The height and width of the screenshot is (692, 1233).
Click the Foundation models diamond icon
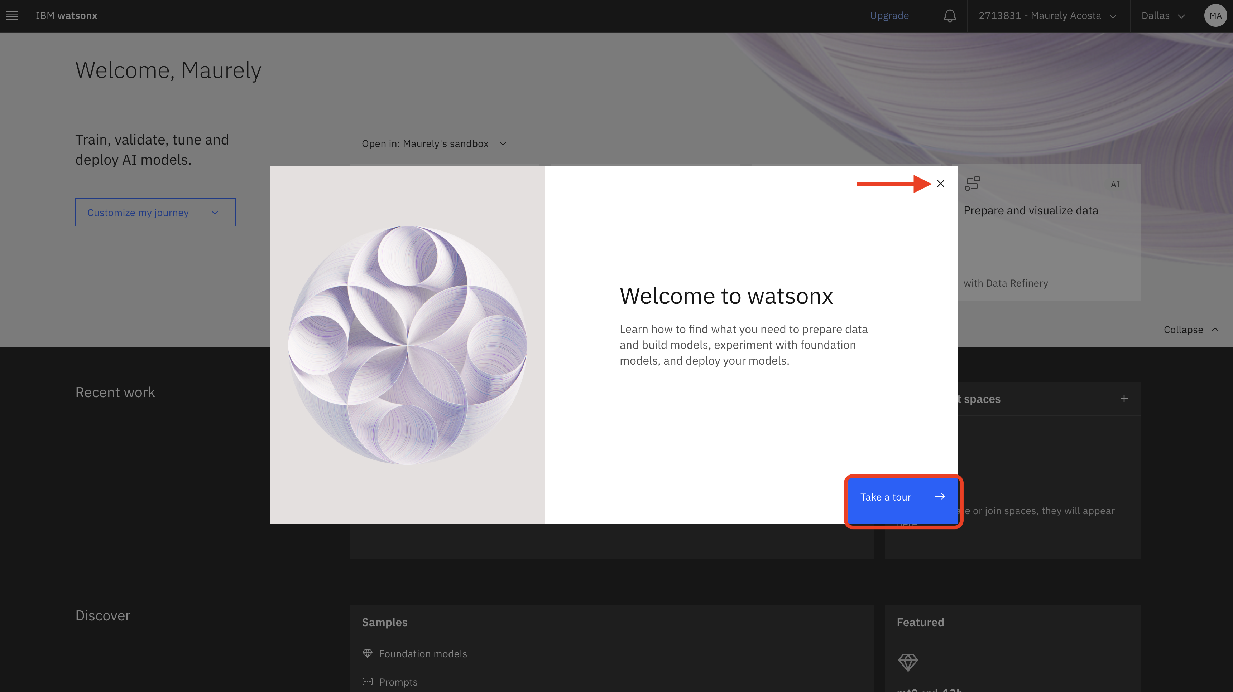367,653
